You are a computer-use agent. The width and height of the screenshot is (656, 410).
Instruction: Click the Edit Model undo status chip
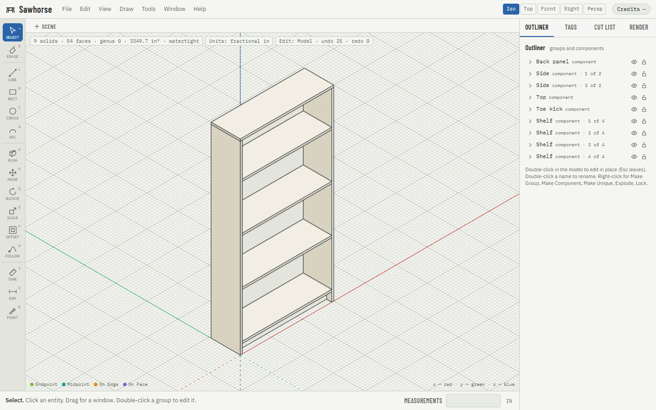[324, 41]
